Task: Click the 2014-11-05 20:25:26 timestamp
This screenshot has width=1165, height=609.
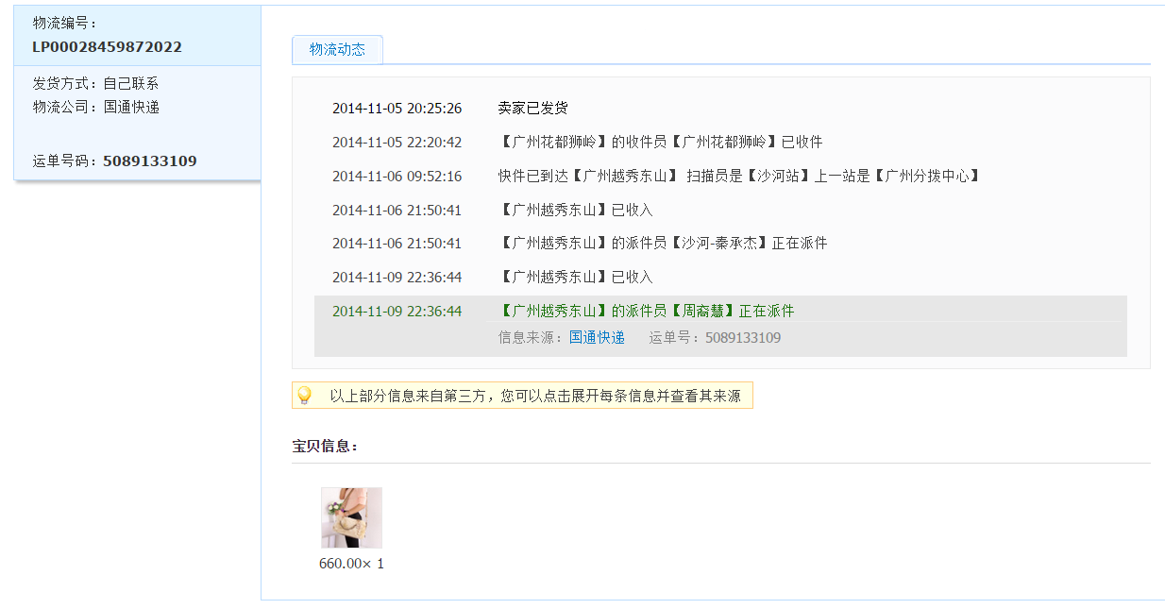Action: (x=397, y=109)
